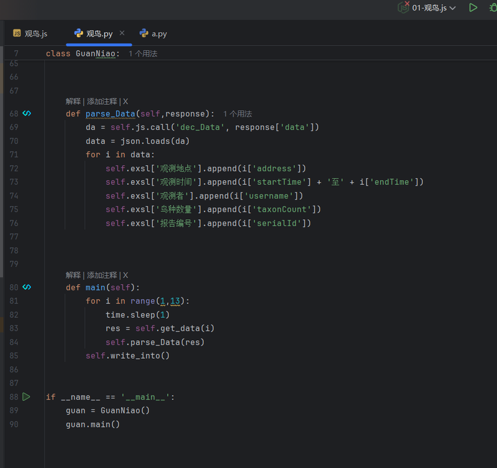Click time.sleep(1) on line 82
Screen dimensions: 497x468
pyautogui.click(x=137, y=315)
